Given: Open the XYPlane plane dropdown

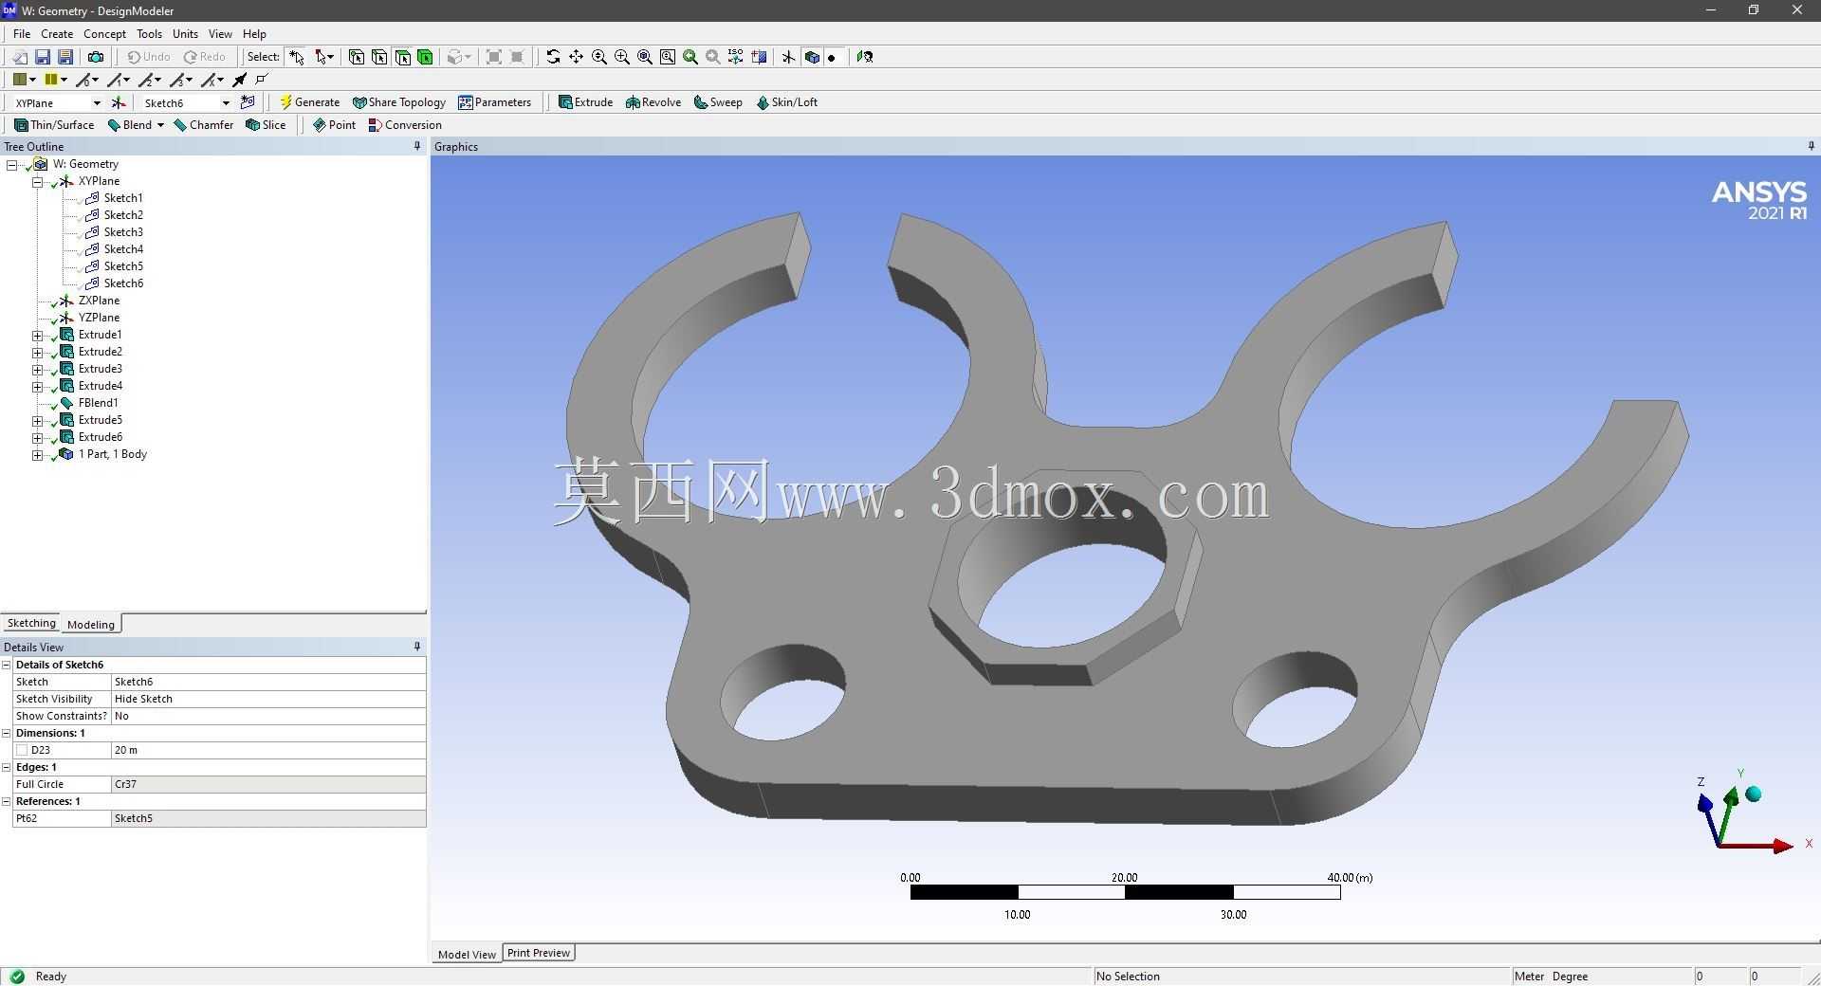Looking at the screenshot, I should point(97,102).
